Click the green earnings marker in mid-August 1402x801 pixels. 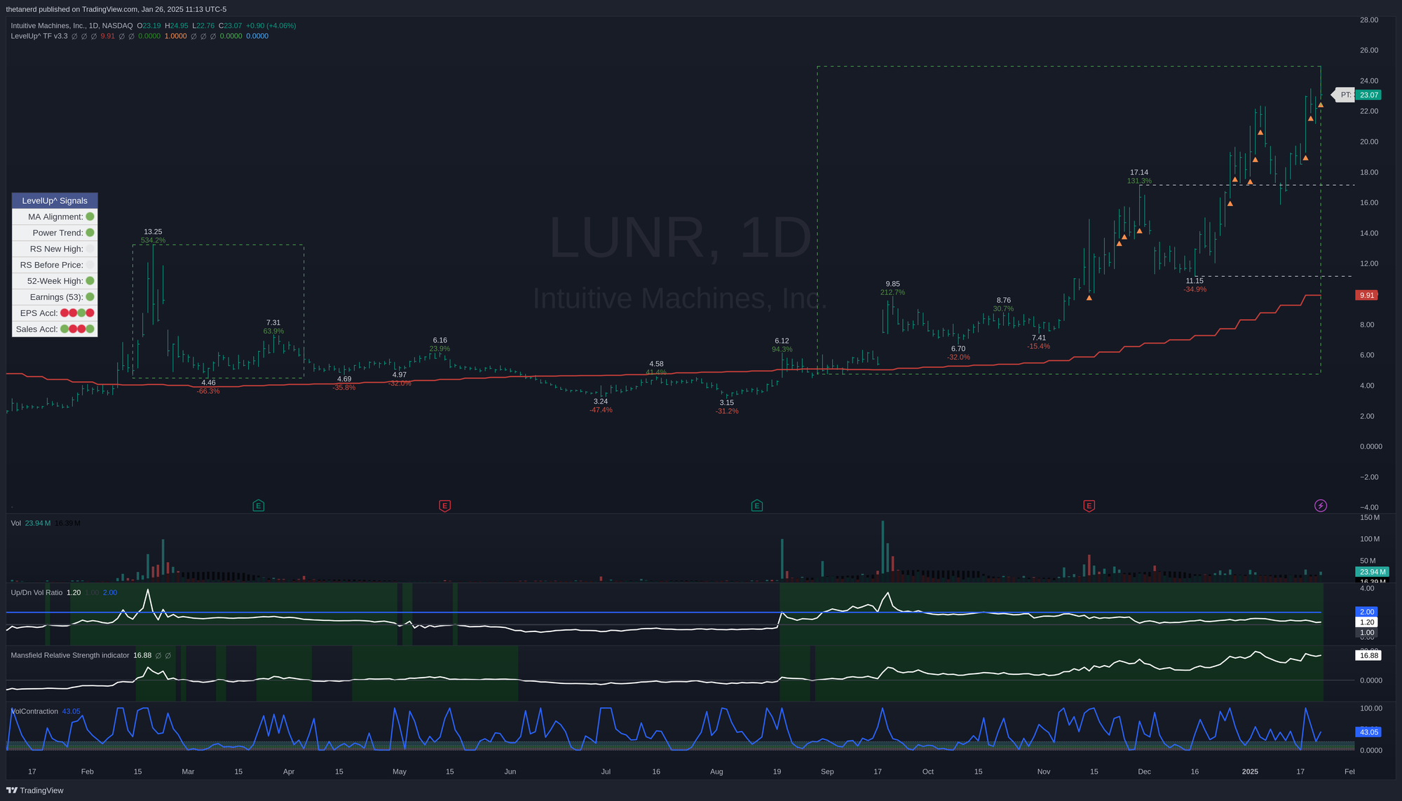[x=756, y=505]
